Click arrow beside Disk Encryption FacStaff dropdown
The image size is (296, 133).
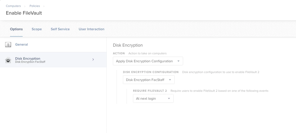coord(170,80)
